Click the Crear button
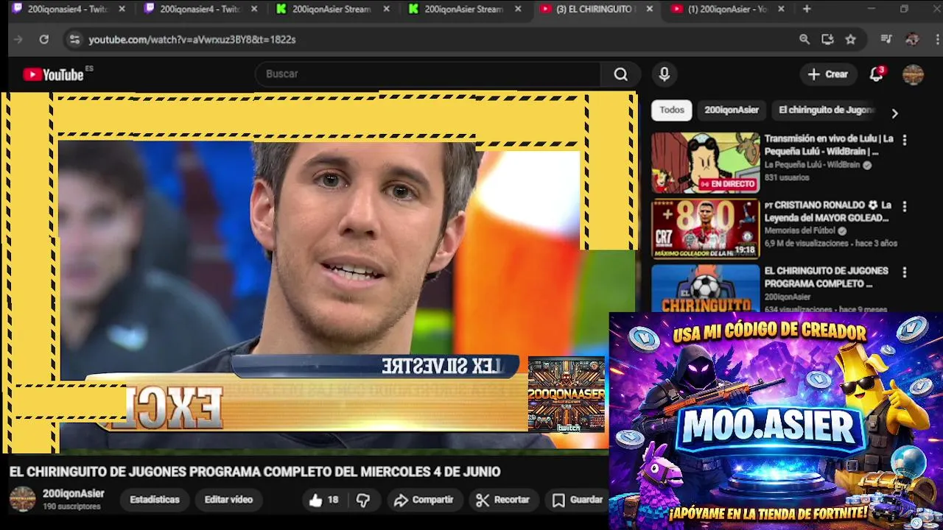Image resolution: width=943 pixels, height=530 pixels. click(x=828, y=74)
